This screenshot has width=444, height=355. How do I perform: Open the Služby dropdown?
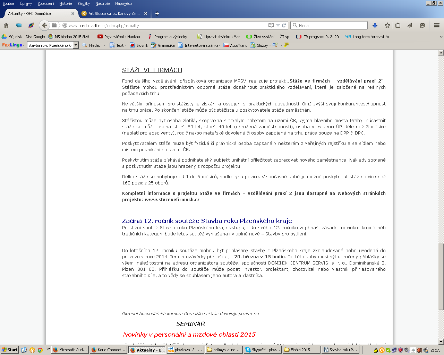point(261,45)
